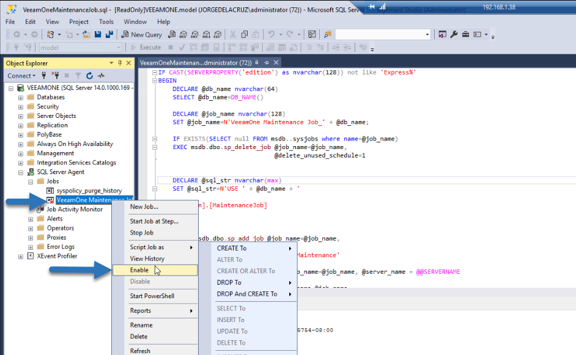Open the Tools menu
This screenshot has width=576, height=355.
[106, 21]
